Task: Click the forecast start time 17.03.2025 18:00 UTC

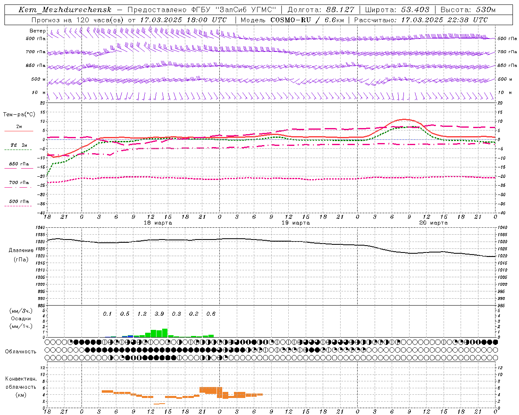Action: point(183,20)
